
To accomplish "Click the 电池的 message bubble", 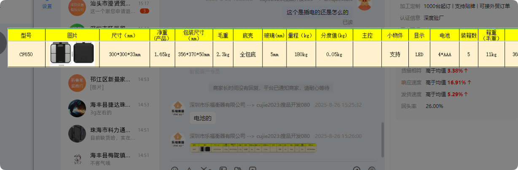I will (202, 119).
